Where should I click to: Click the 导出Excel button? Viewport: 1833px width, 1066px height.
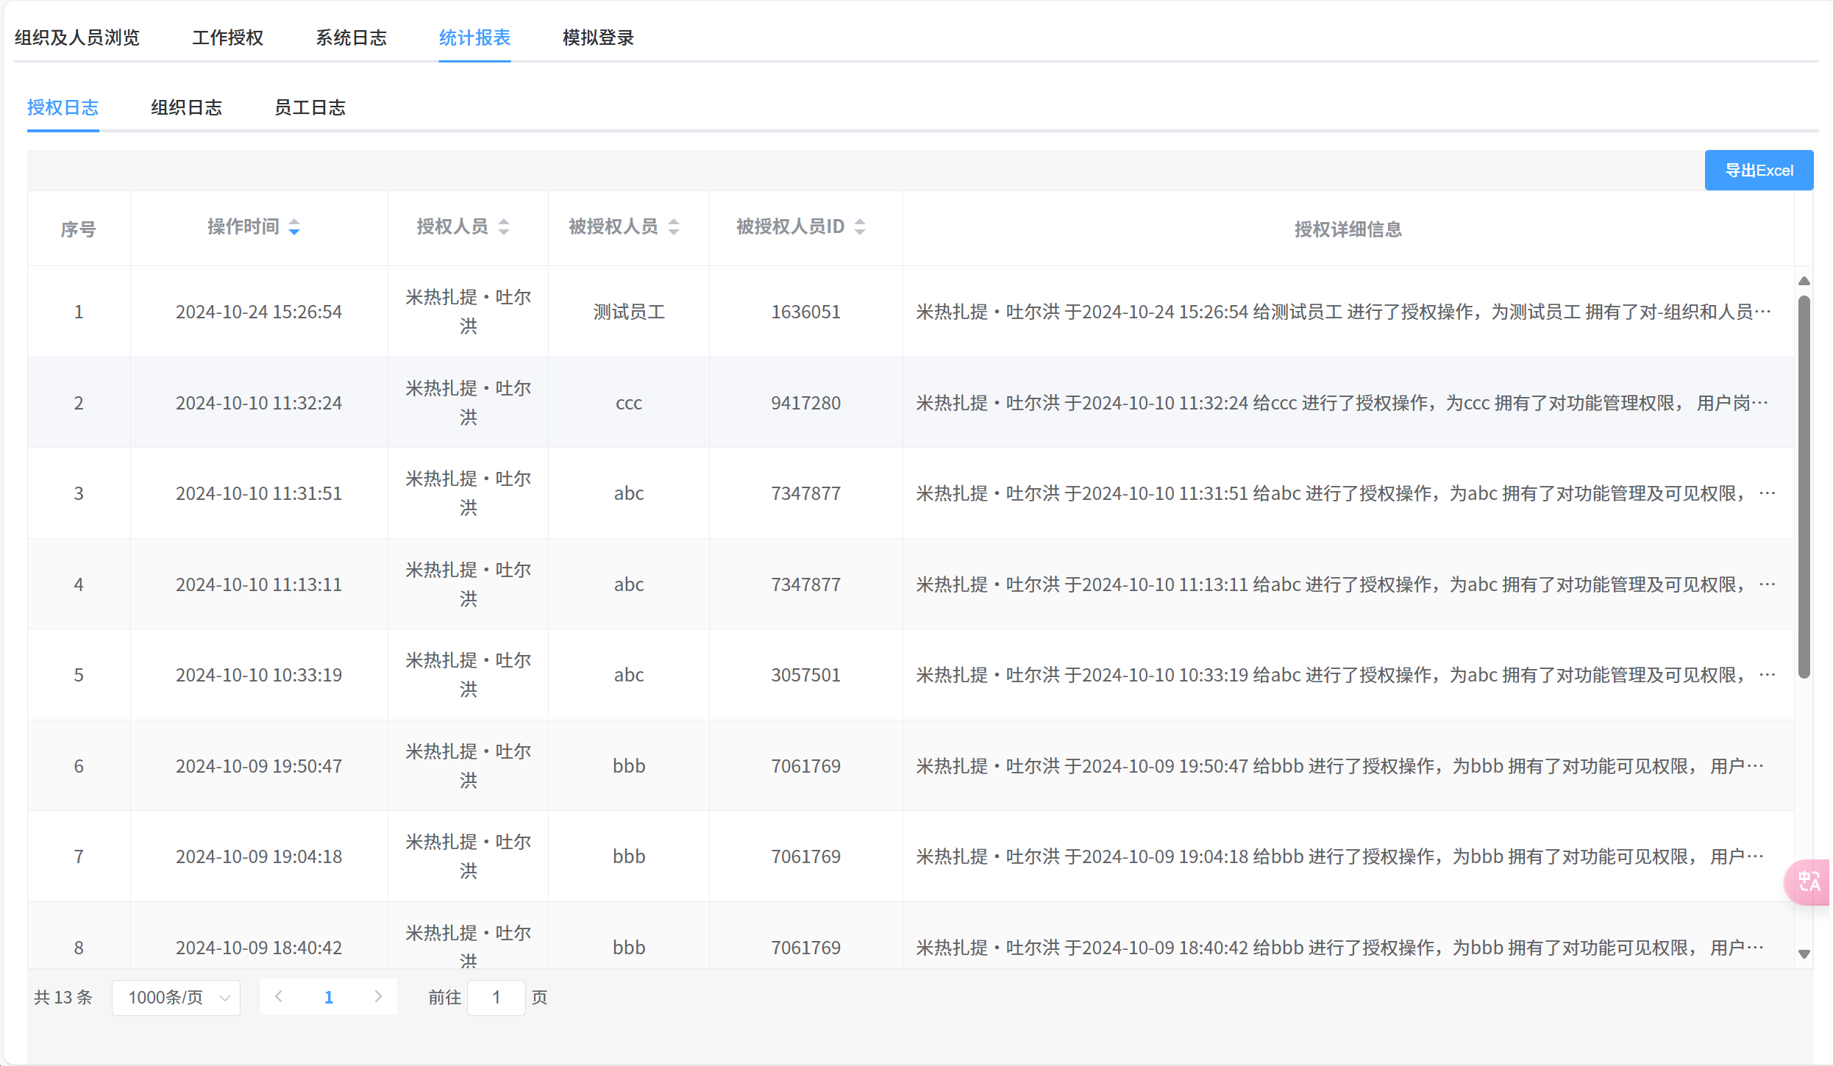(x=1759, y=171)
